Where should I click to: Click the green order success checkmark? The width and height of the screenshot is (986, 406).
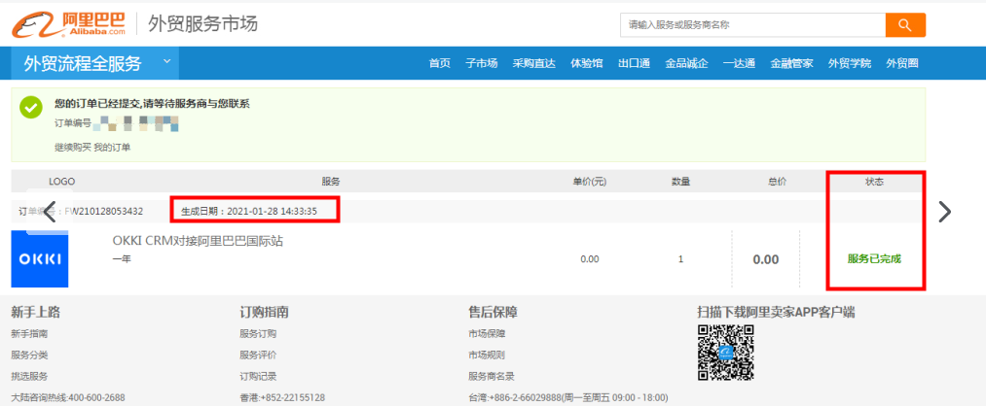31,107
